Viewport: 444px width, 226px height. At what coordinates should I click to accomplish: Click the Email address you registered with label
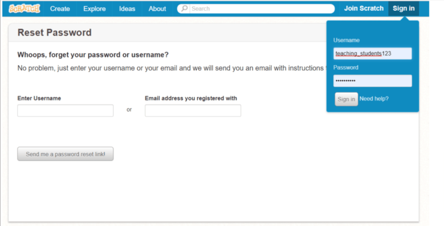tap(191, 98)
